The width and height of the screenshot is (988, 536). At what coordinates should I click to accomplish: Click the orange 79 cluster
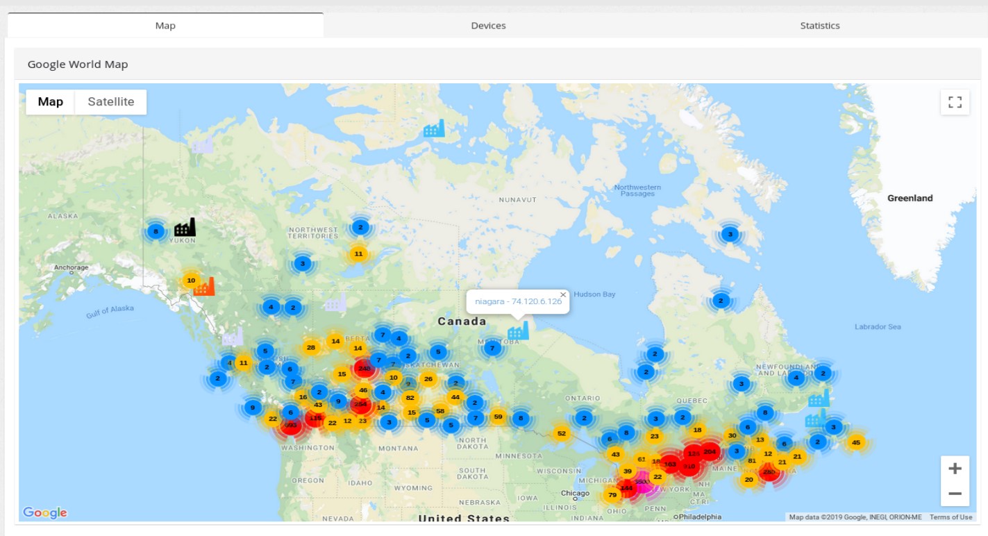click(x=612, y=495)
